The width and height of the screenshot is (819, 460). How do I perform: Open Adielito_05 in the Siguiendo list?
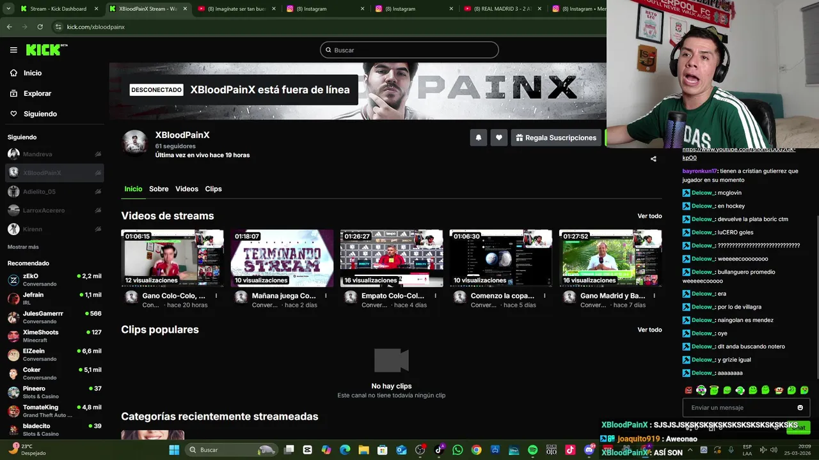tap(54, 192)
